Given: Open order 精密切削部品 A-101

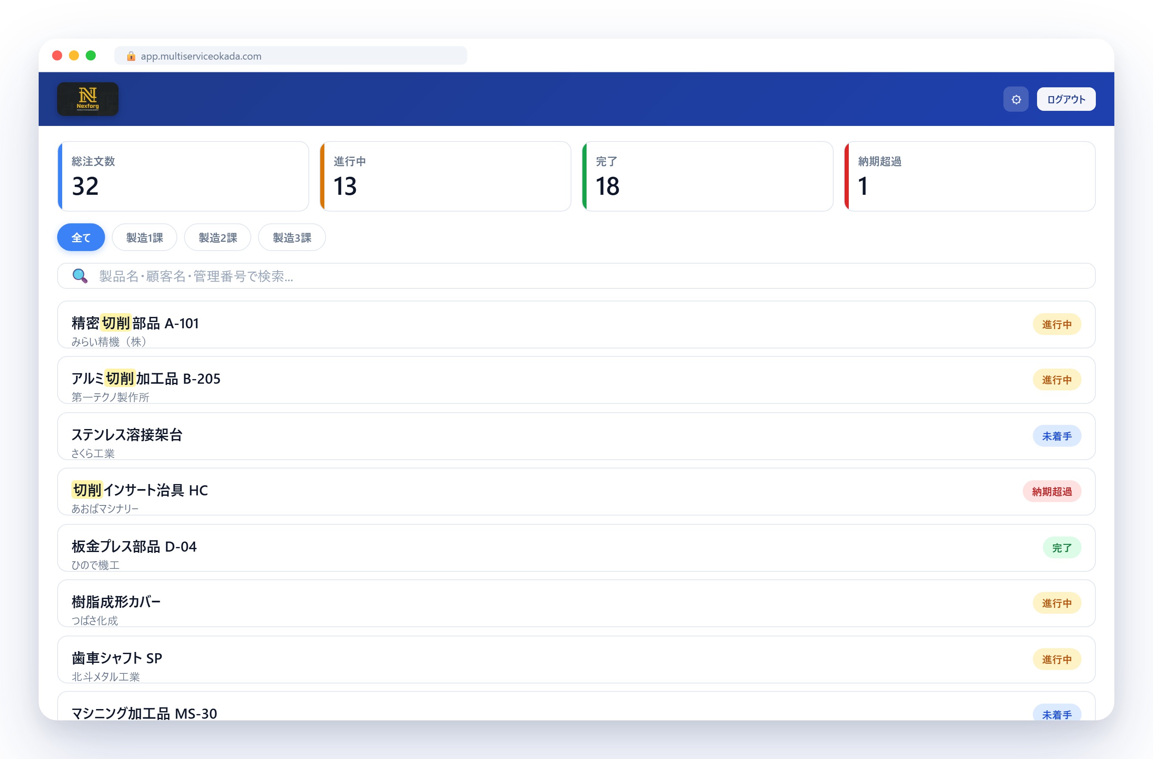Looking at the screenshot, I should pyautogui.click(x=576, y=325).
